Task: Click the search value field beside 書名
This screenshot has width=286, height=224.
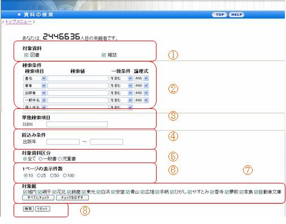Action: pos(78,78)
